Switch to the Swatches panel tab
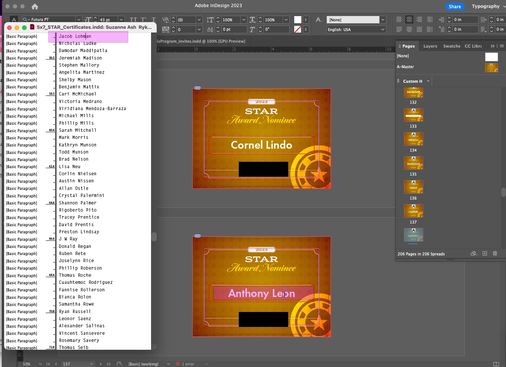Screen dimensions: 506x367 [452, 46]
